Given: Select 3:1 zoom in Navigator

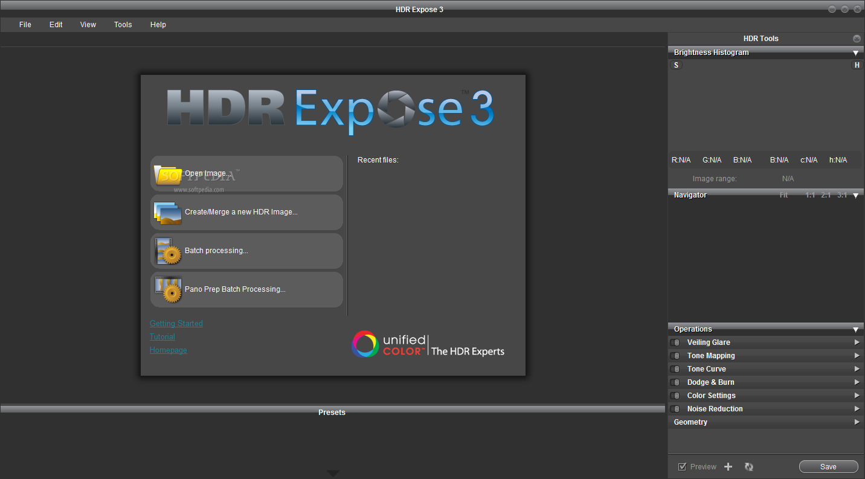Looking at the screenshot, I should (842, 195).
